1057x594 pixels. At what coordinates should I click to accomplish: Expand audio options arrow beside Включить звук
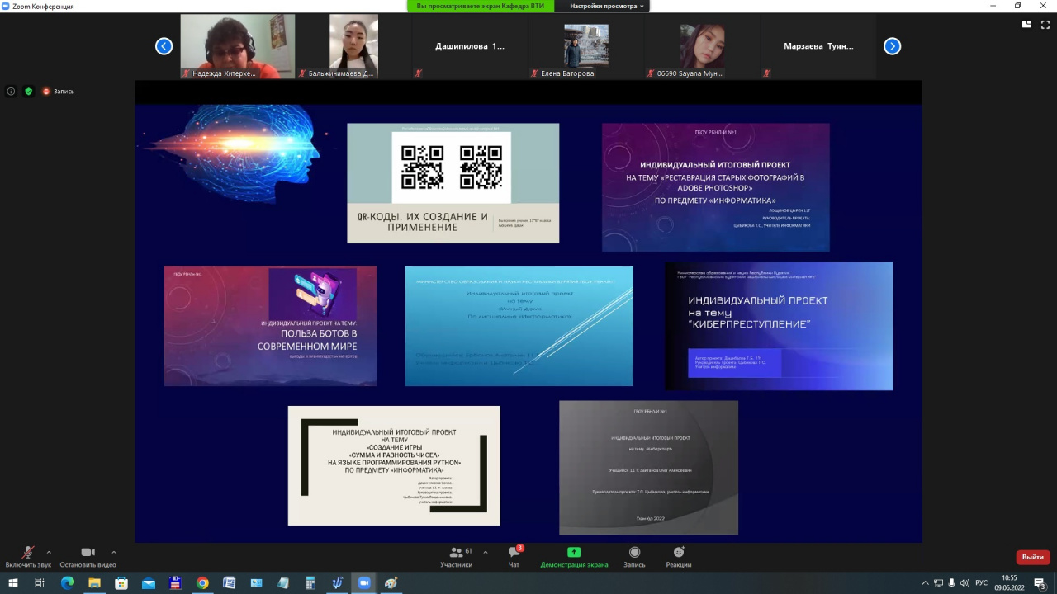[49, 552]
